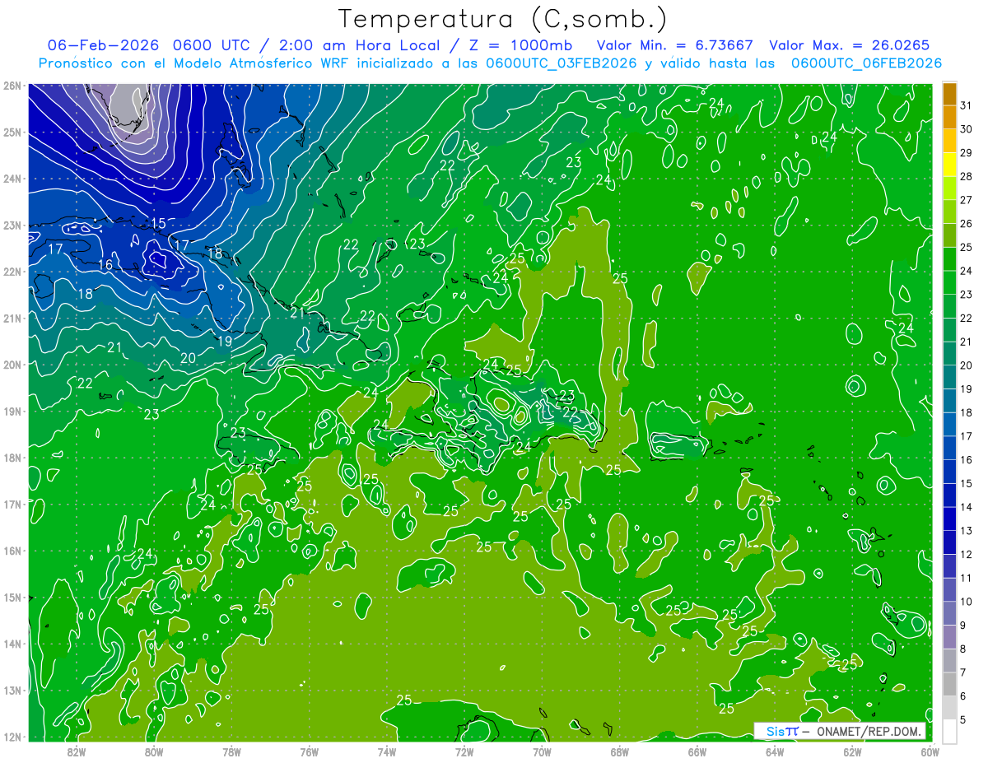The height and width of the screenshot is (763, 988).
Task: Click the "18N" latitude axis label
Action: [12, 458]
